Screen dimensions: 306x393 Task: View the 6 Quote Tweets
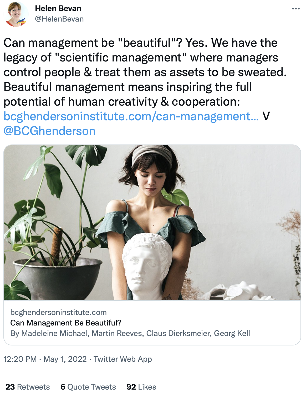pyautogui.click(x=88, y=387)
